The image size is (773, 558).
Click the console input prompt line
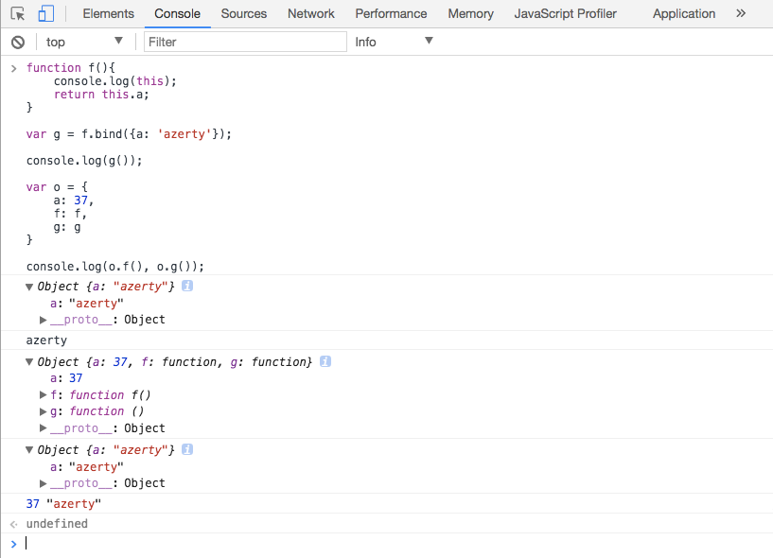(x=378, y=544)
